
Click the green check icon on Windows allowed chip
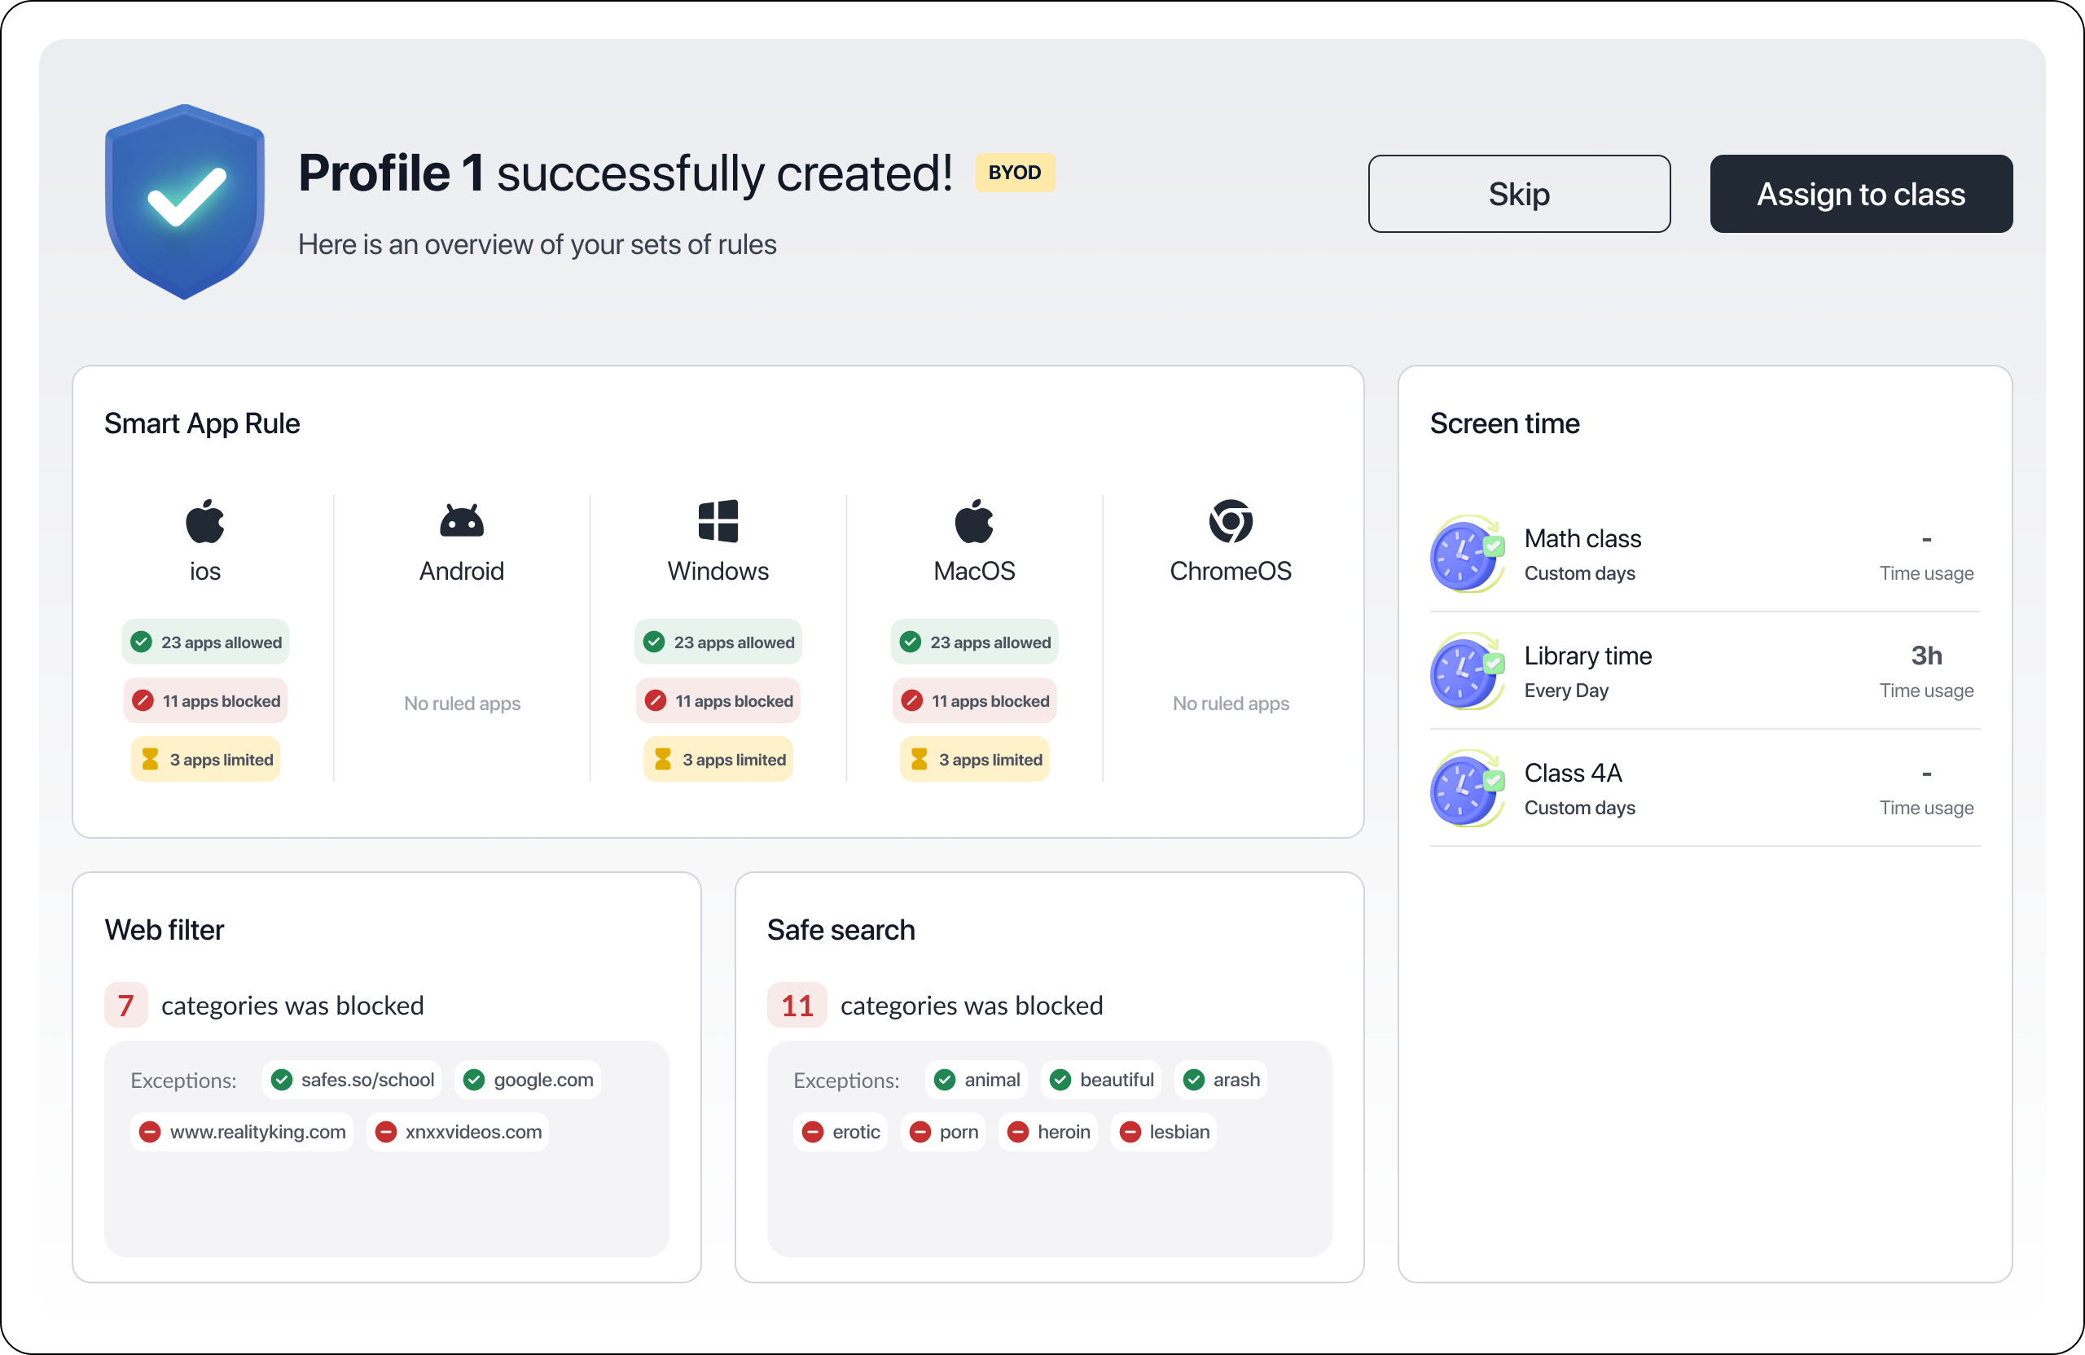653,642
